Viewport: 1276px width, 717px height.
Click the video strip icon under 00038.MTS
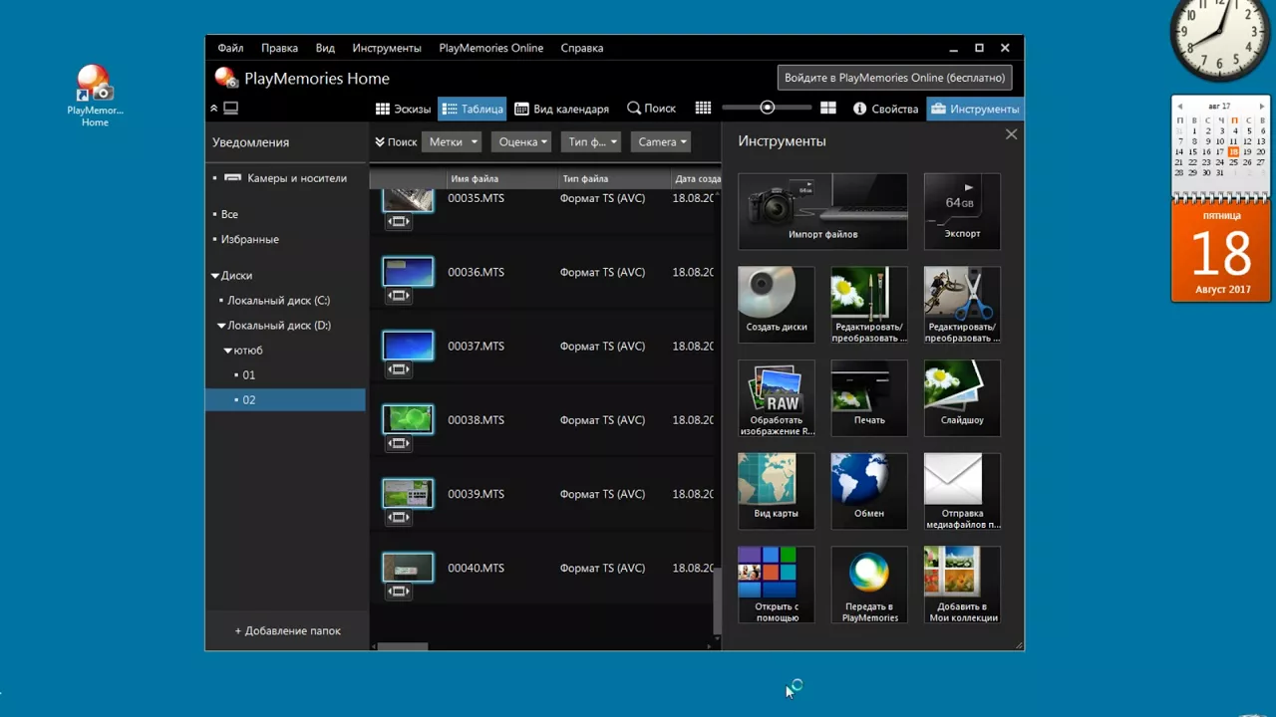(399, 444)
